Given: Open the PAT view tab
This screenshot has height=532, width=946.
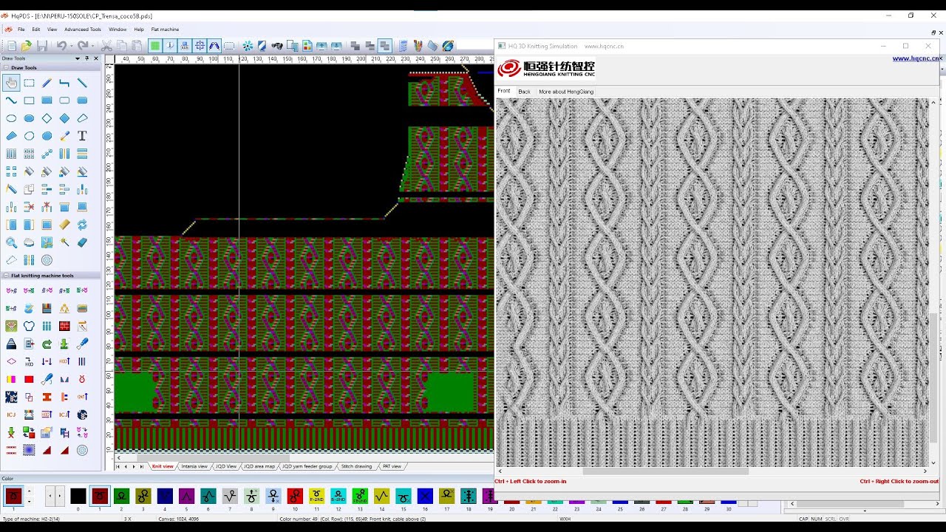Looking at the screenshot, I should point(392,466).
